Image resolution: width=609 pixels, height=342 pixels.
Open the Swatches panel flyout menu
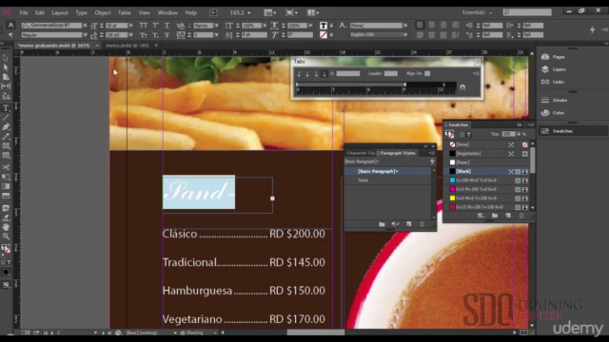[x=531, y=124]
